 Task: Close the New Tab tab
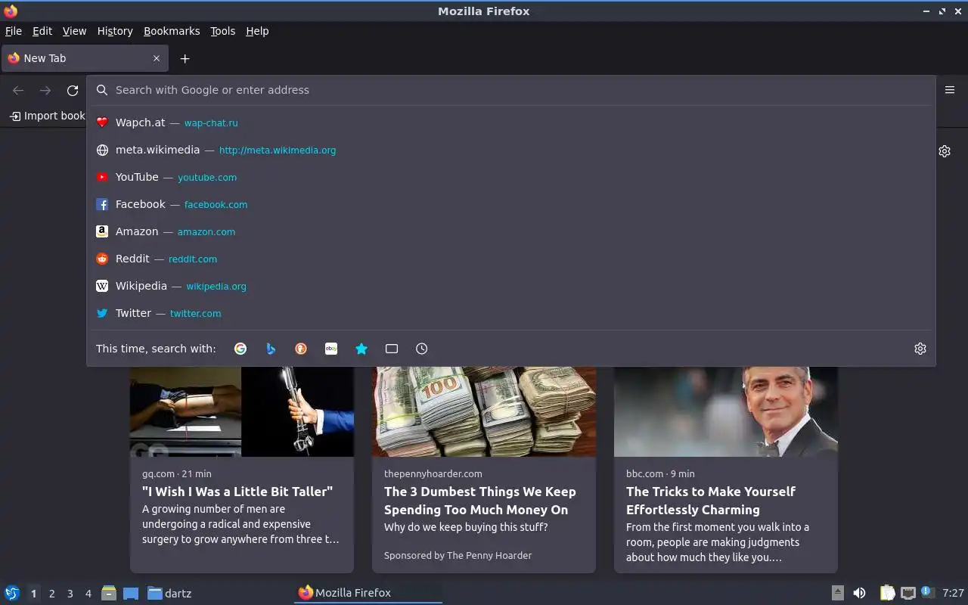[x=157, y=58]
